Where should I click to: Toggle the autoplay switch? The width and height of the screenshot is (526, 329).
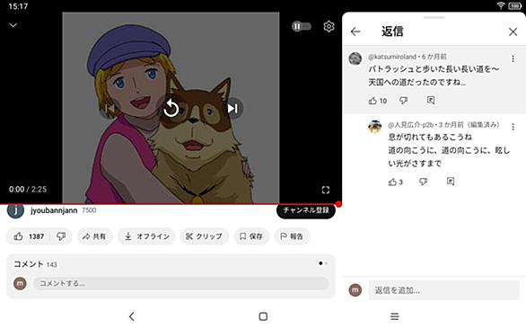coord(302,26)
